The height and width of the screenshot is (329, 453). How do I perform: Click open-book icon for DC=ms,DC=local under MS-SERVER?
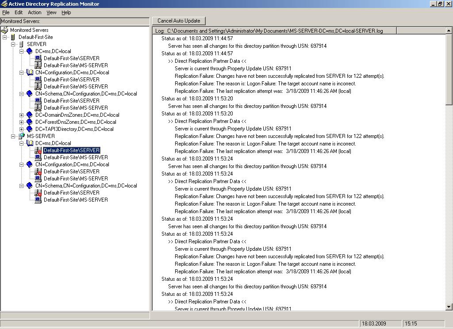(x=30, y=143)
